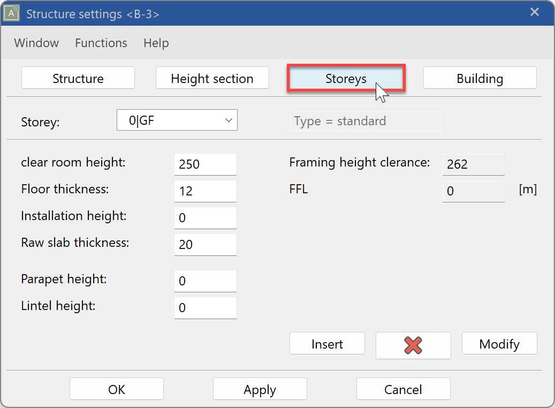This screenshot has height=408, width=555.
Task: Click the Parapet height input field
Action: (x=205, y=281)
